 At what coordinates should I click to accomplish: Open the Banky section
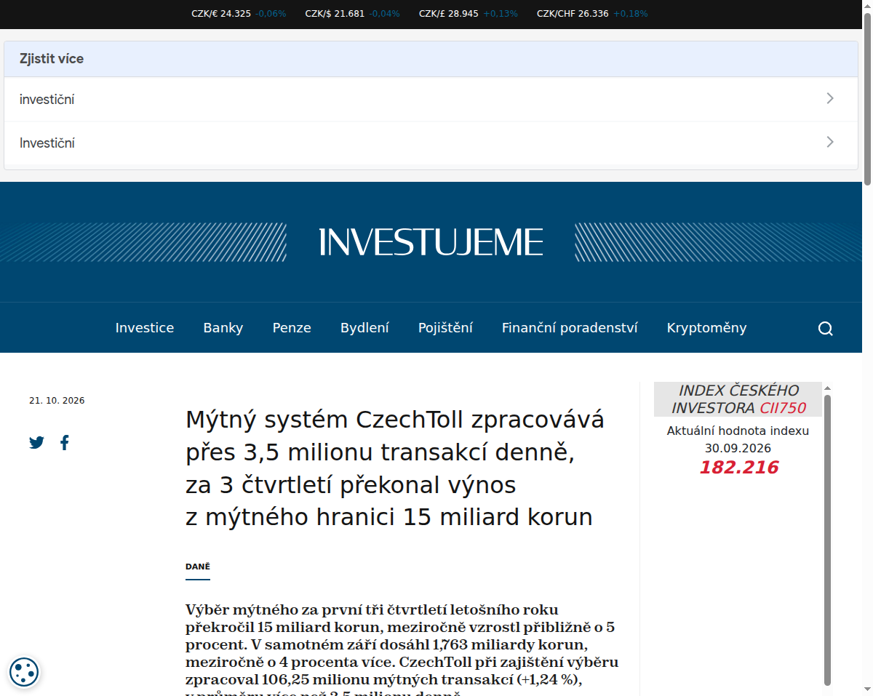pyautogui.click(x=223, y=328)
